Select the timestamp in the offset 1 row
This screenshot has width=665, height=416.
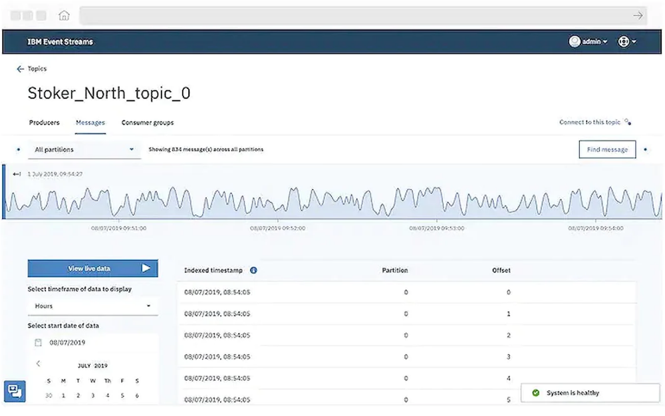coord(217,314)
